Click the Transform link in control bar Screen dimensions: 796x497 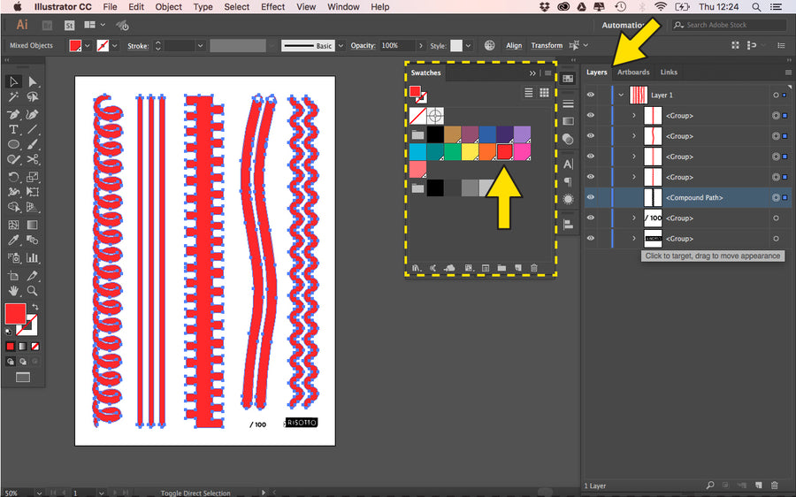coord(547,46)
